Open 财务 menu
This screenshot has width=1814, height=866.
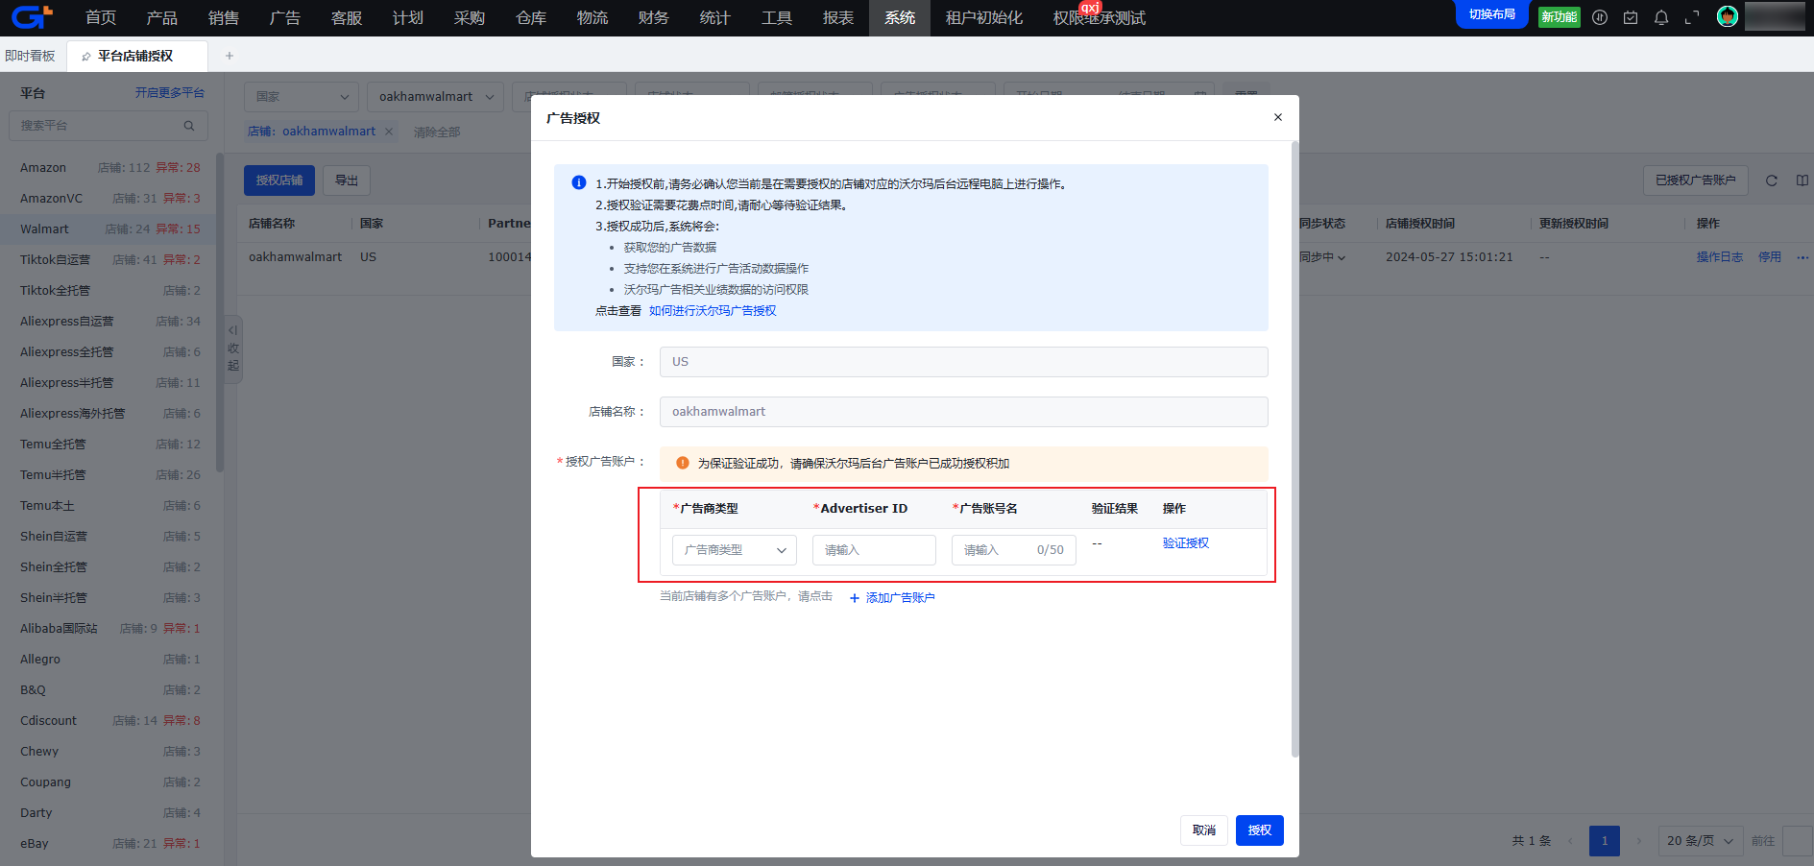click(654, 18)
